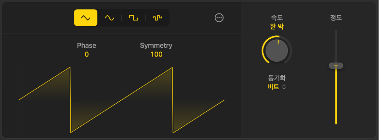Open the more options ellipsis menu
Screen dimensions: 379x140
219,18
